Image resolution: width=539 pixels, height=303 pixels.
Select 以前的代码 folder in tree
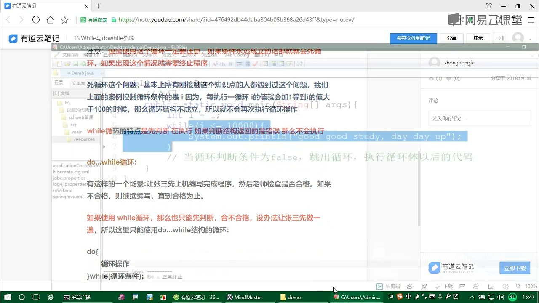(x=73, y=110)
